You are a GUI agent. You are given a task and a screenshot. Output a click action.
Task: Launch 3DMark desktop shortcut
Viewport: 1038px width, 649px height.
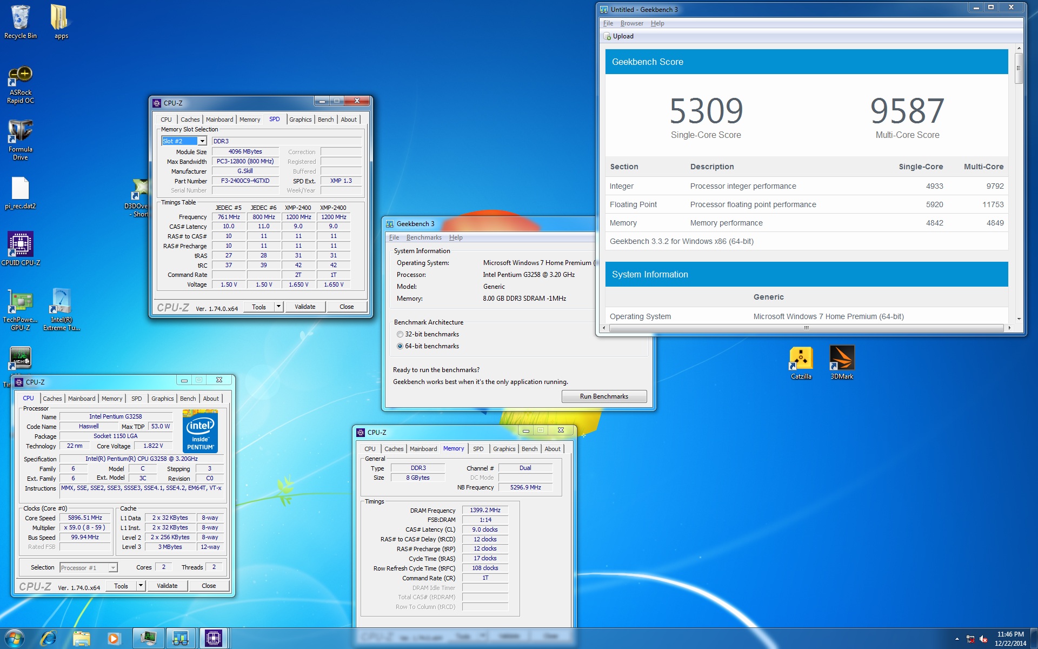point(842,363)
